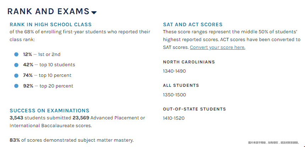
Task: Click the blue bullet beside 12% 1st or 2nd
Action: click(16, 54)
